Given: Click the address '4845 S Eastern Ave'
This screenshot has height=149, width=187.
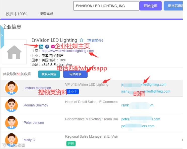Looking at the screenshot, I should click(x=57, y=65).
